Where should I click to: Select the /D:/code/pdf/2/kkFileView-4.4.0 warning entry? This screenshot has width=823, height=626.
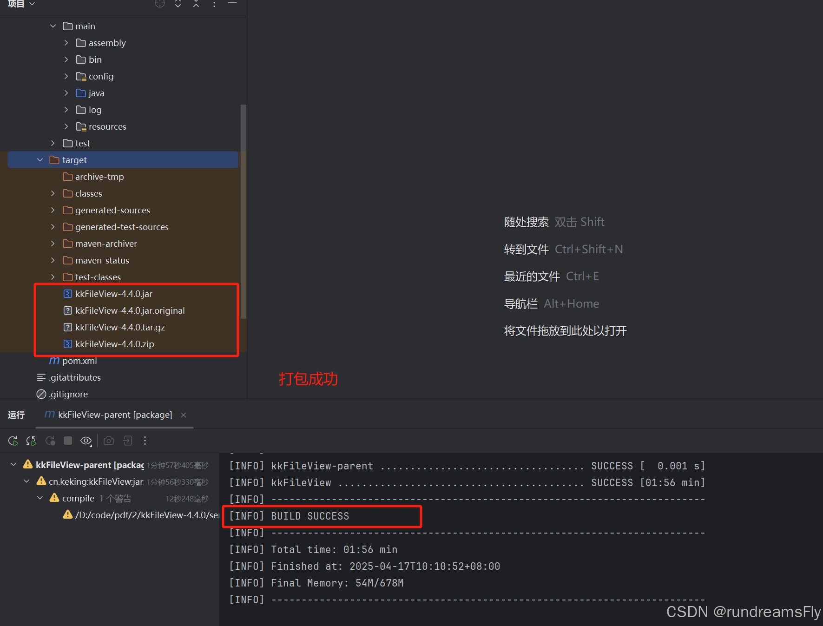(x=147, y=514)
